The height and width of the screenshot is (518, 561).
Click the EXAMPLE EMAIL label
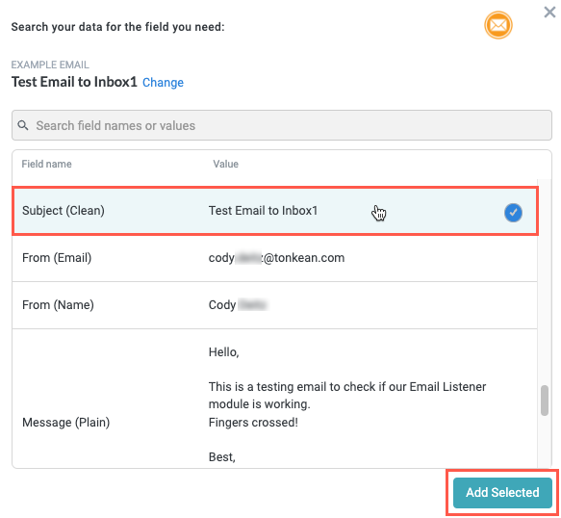point(50,65)
